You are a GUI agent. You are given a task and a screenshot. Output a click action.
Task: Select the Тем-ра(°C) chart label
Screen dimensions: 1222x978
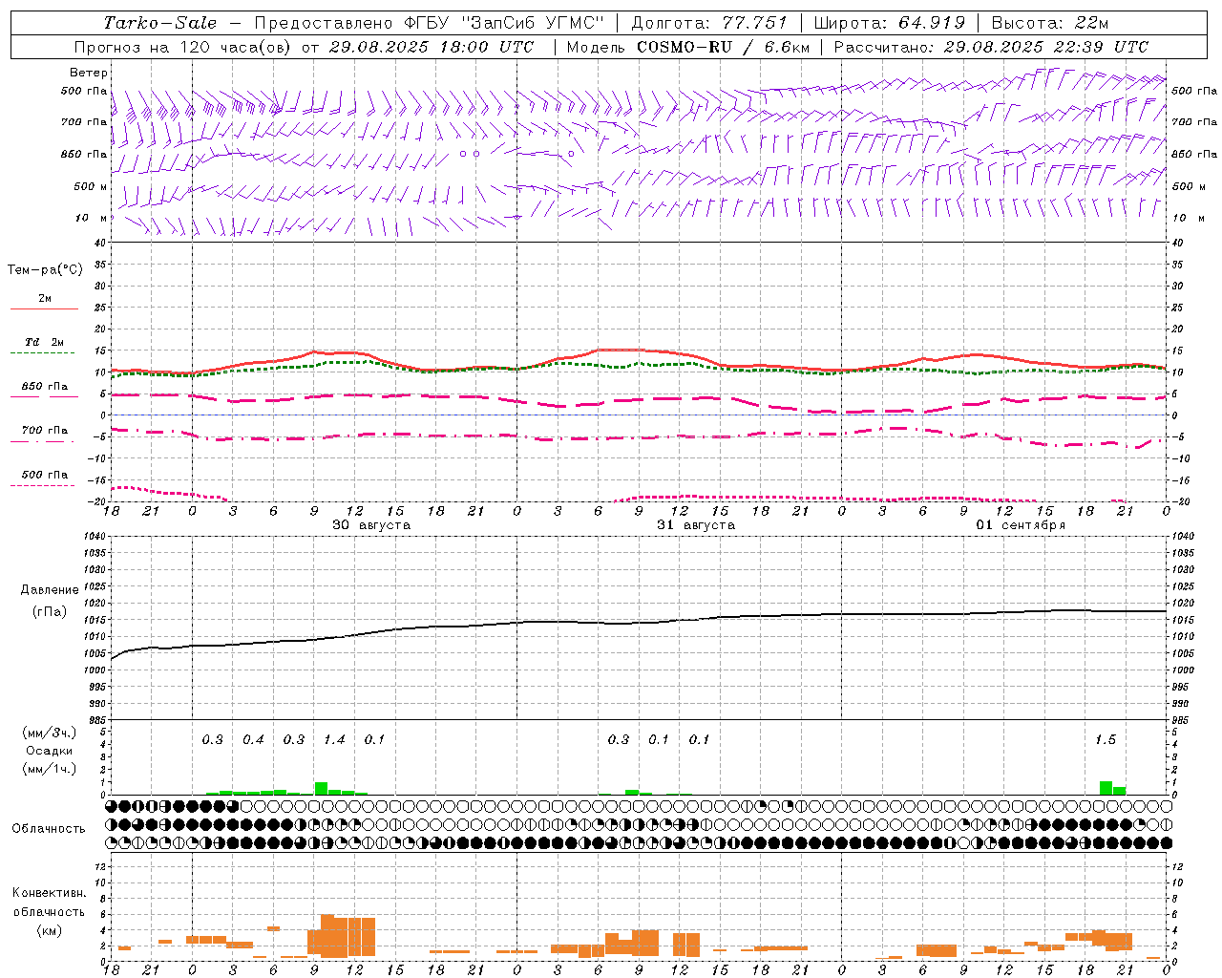(45, 270)
